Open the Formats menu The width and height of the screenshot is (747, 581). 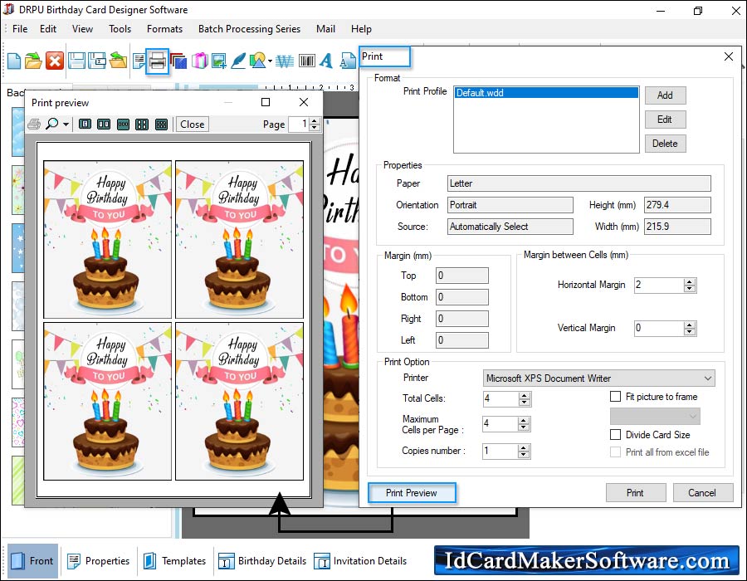164,29
